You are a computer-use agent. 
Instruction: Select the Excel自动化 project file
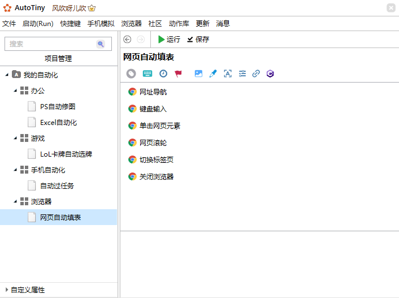click(x=58, y=122)
